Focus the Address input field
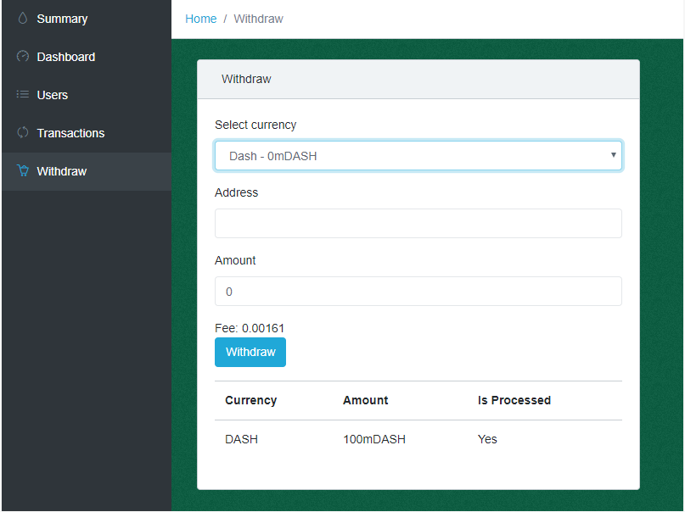Image resolution: width=685 pixels, height=512 pixels. click(x=418, y=223)
